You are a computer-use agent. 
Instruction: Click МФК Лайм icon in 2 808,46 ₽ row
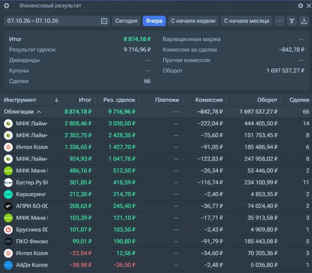[8, 124]
